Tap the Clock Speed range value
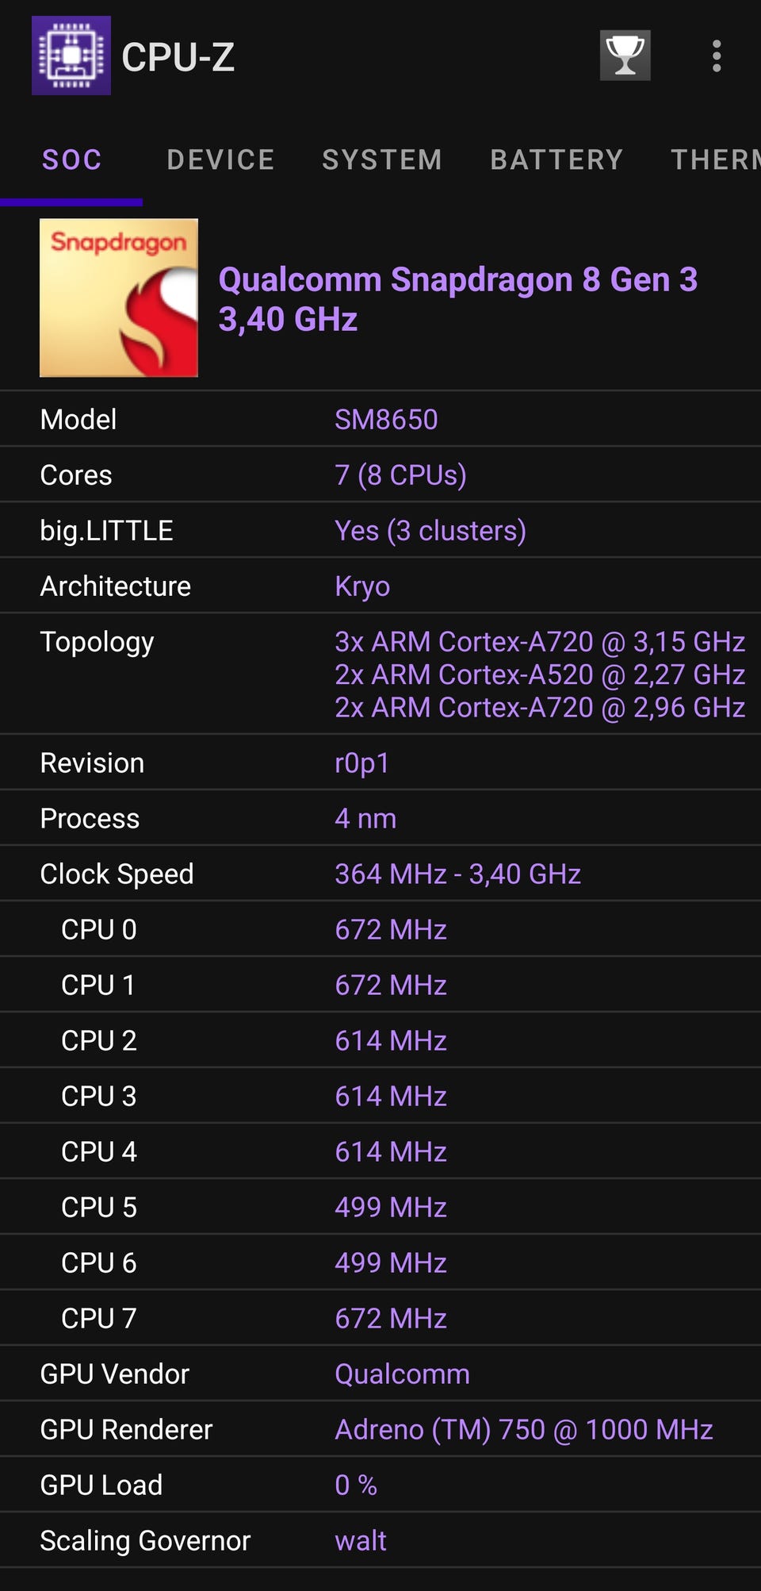Screen dimensions: 761x1591 457,874
